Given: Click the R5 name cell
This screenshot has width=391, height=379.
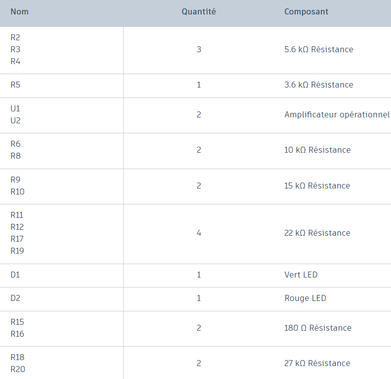Looking at the screenshot, I should (x=15, y=85).
